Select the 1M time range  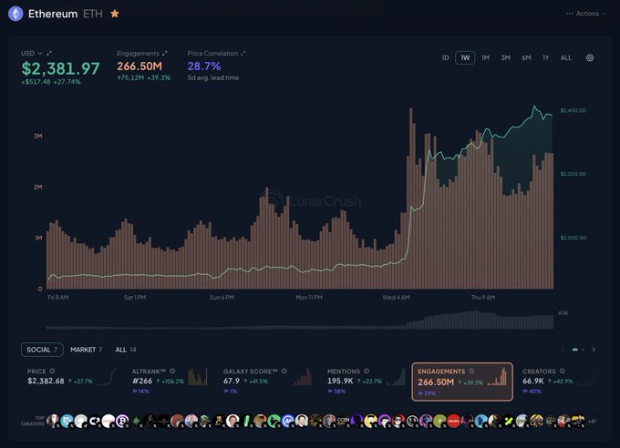[485, 57]
